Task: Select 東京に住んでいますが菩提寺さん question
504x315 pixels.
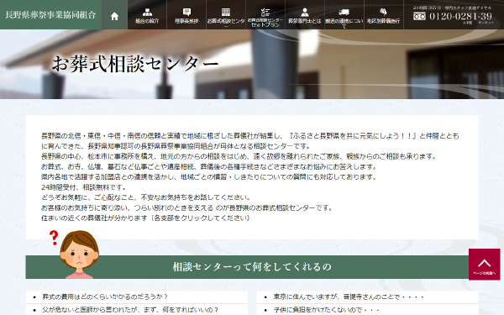Action: (x=349, y=297)
